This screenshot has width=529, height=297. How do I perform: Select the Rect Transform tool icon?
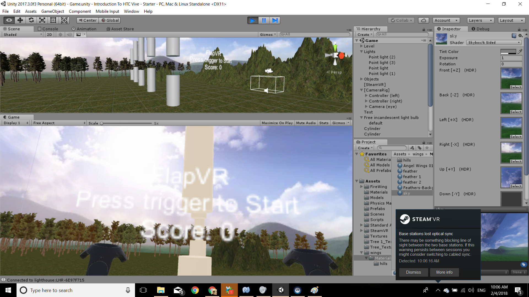[x=53, y=20]
